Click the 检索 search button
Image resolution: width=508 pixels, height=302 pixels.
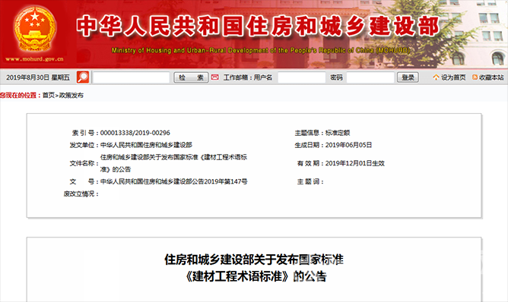191,77
